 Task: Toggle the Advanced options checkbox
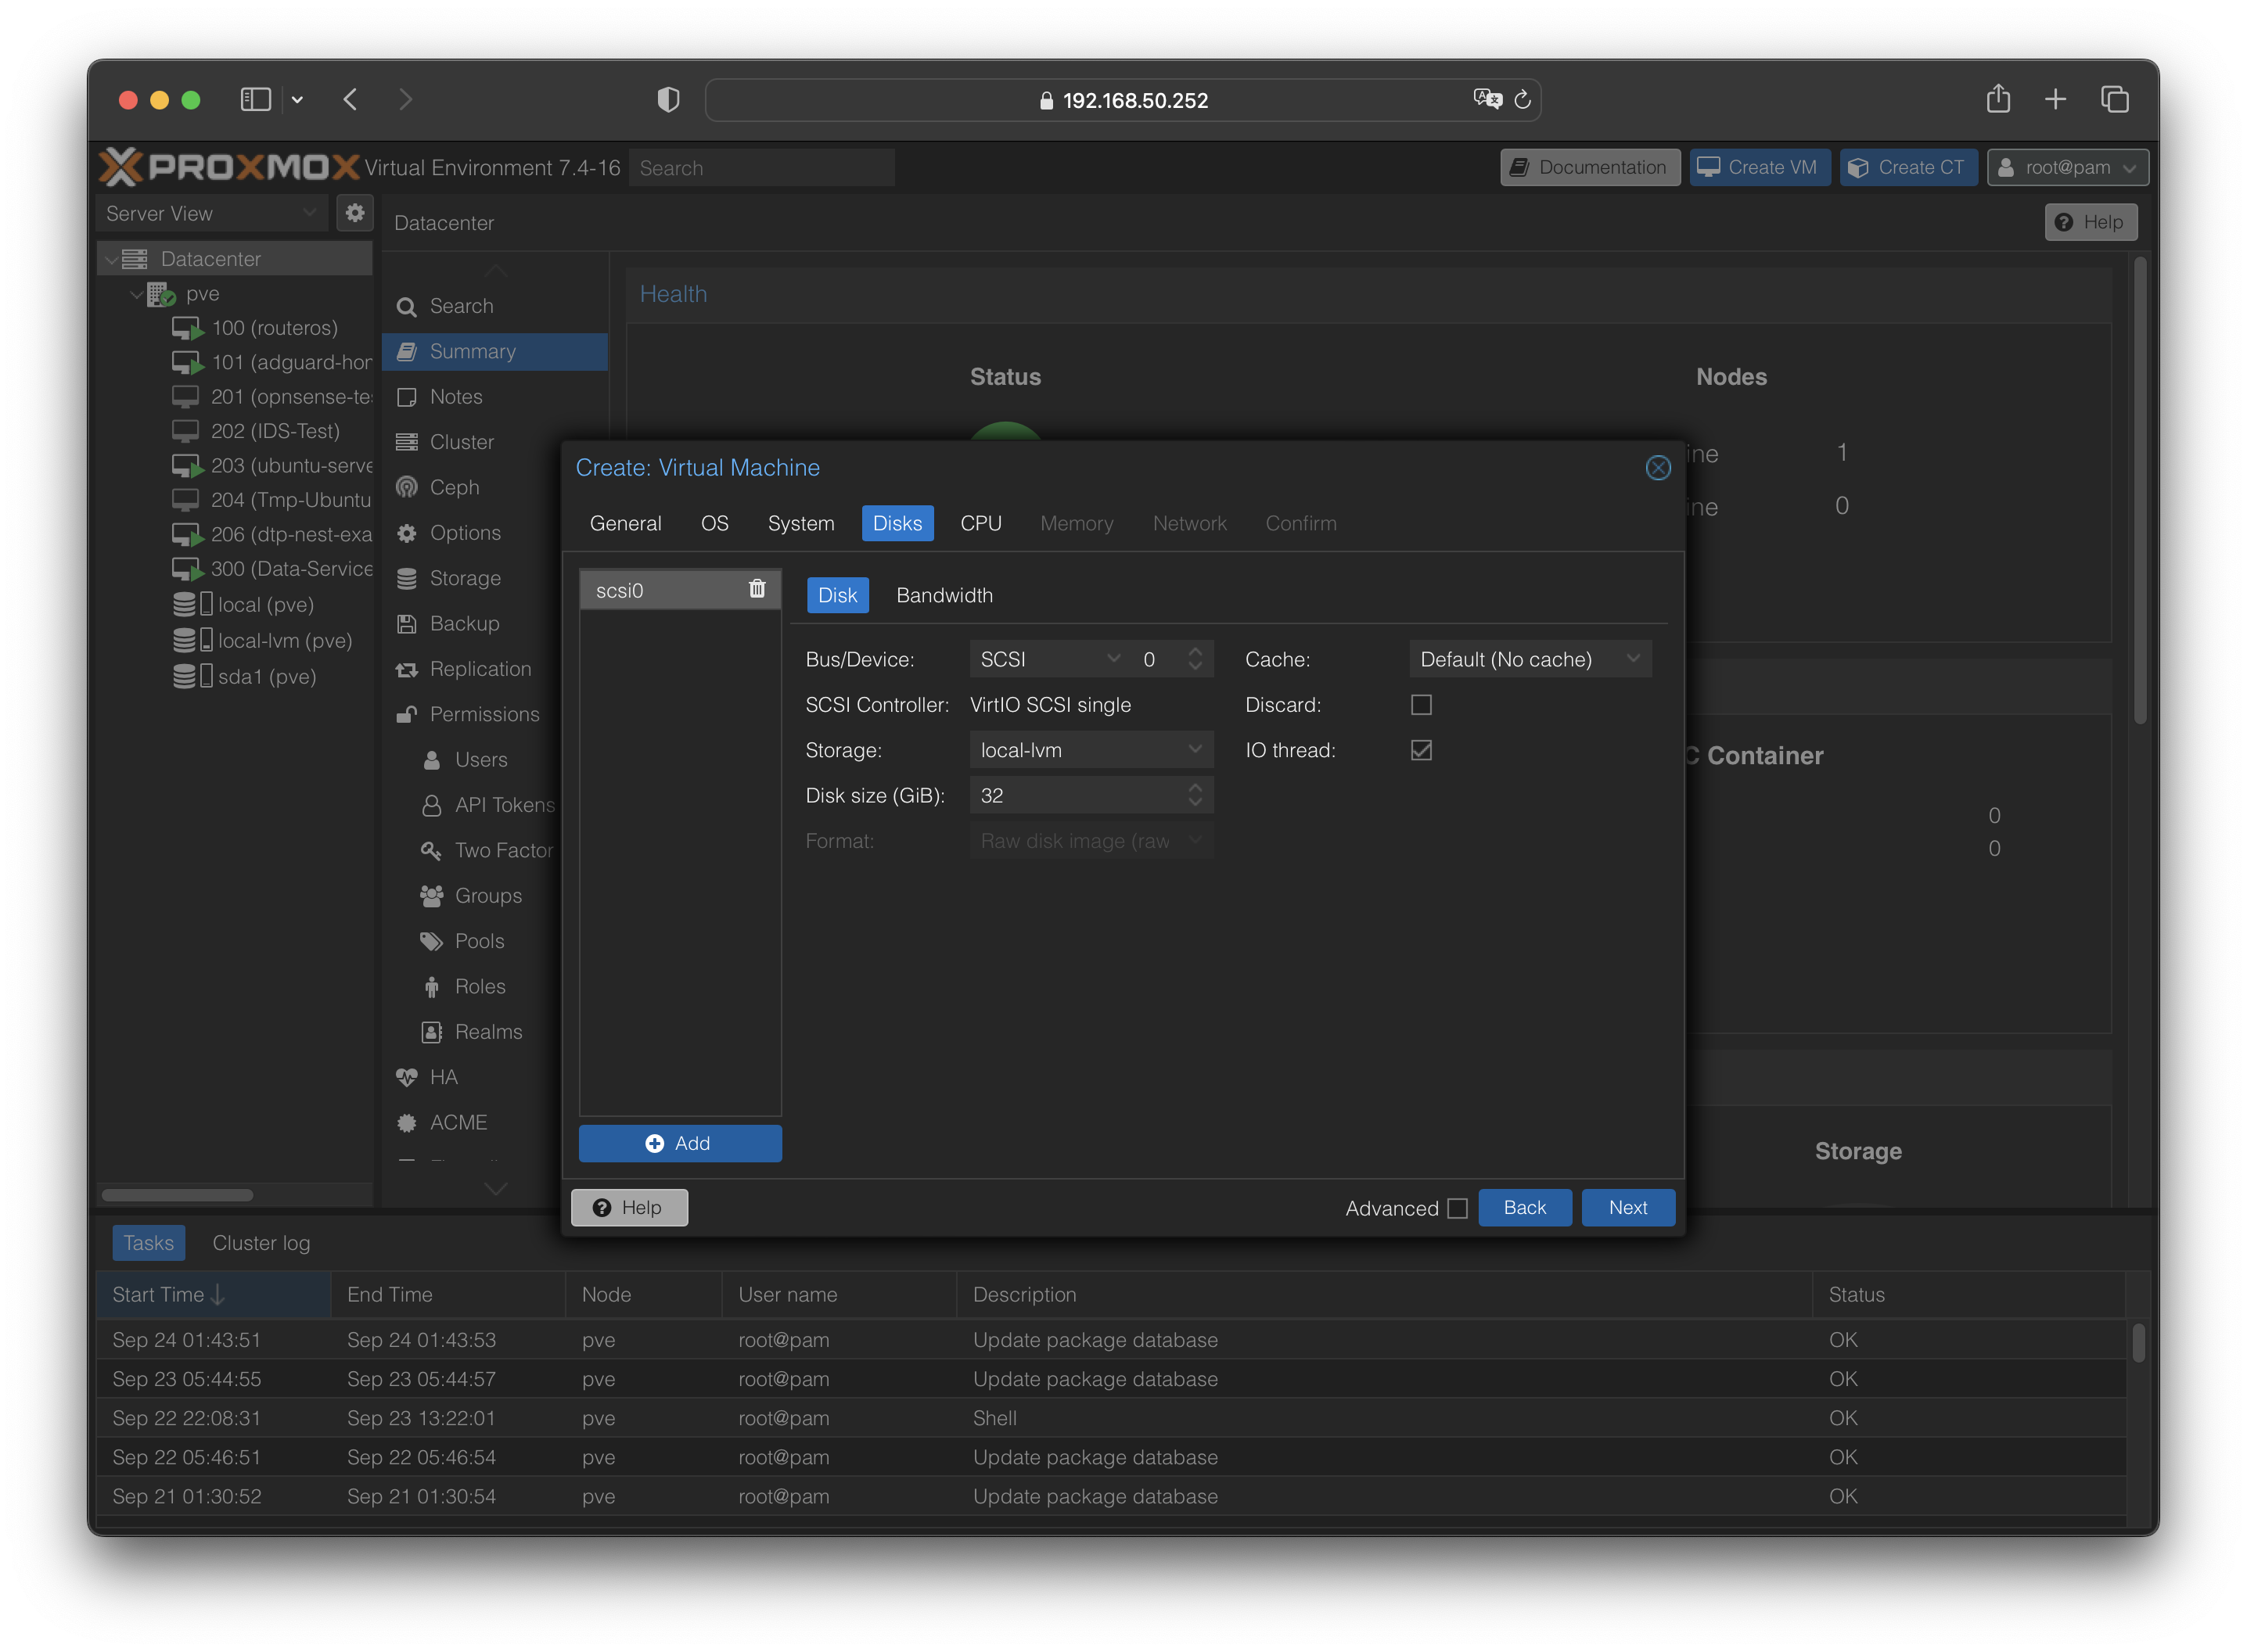[1457, 1208]
